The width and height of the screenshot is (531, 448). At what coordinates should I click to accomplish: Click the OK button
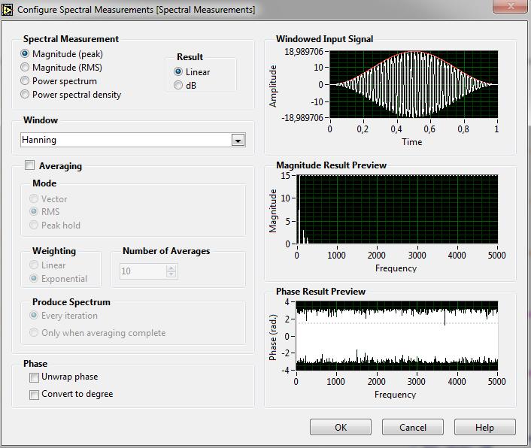pyautogui.click(x=341, y=428)
